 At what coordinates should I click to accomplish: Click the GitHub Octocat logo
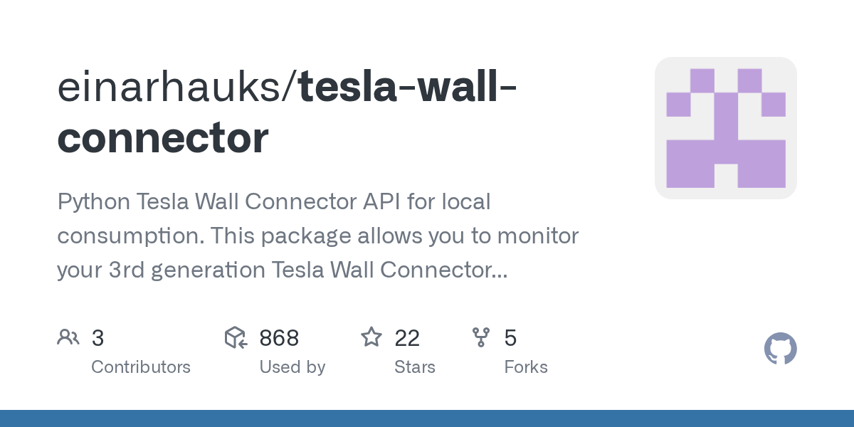780,349
